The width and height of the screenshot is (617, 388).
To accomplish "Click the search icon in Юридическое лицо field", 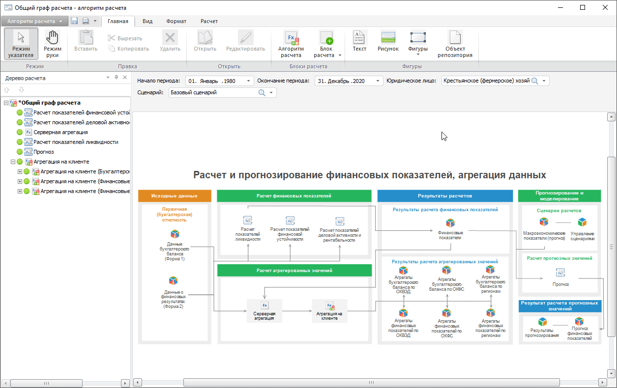I will click(534, 81).
